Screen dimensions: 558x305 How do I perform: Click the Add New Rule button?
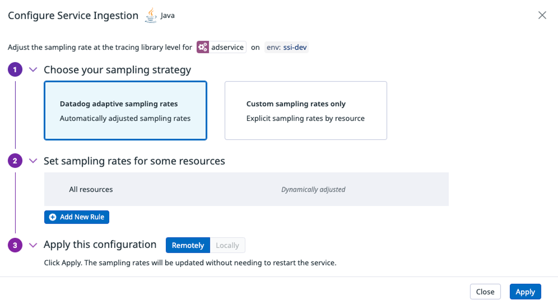(x=76, y=217)
